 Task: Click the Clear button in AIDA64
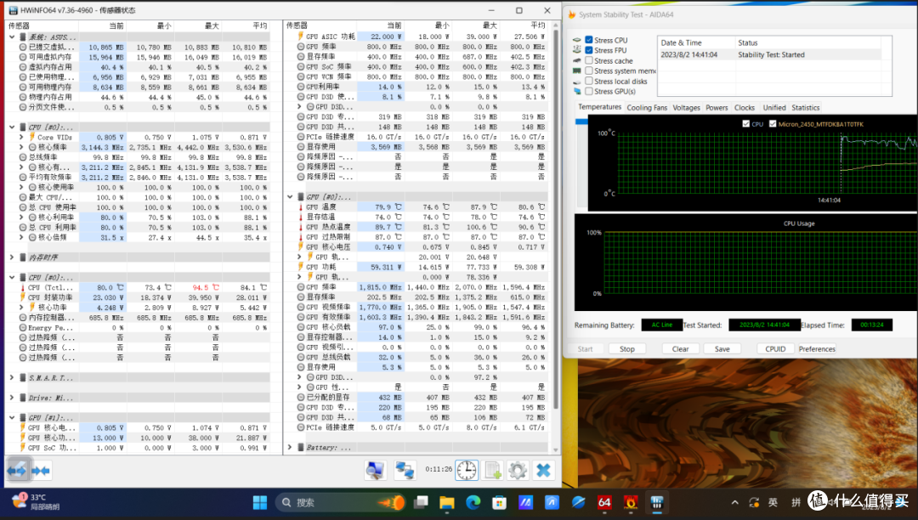tap(680, 348)
